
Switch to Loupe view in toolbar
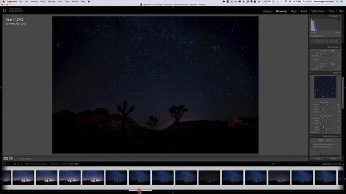[x=5, y=158]
